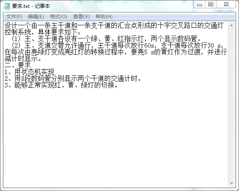Click the scrollbar up arrow

point(232,25)
